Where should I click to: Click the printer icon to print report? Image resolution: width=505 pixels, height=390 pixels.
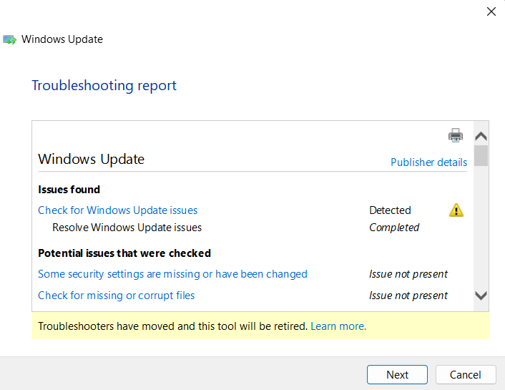point(456,135)
